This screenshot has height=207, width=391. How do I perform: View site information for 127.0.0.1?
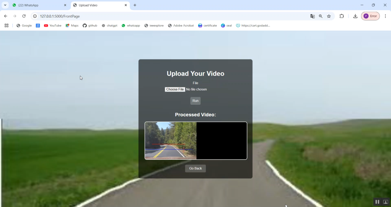click(x=35, y=16)
